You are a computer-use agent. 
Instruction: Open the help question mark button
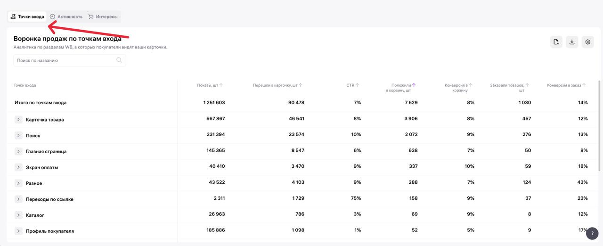click(x=592, y=233)
